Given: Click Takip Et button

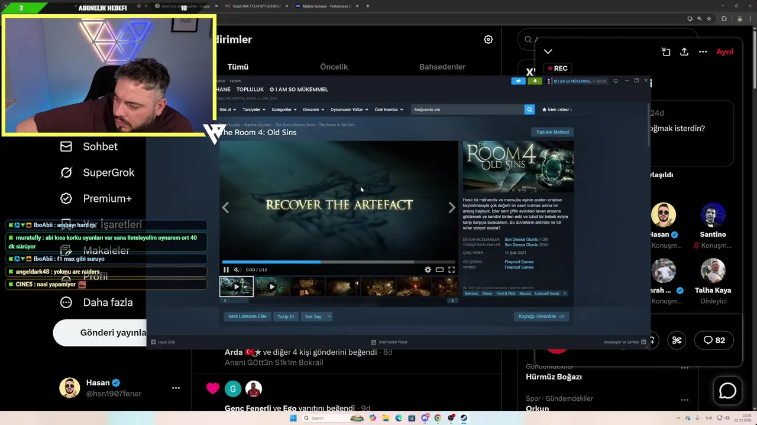Looking at the screenshot, I should click(x=286, y=316).
